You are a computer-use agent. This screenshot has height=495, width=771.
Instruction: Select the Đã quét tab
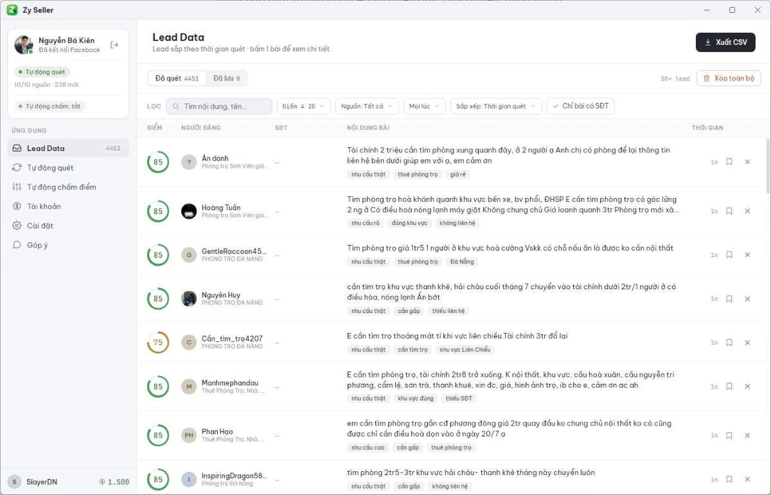177,78
